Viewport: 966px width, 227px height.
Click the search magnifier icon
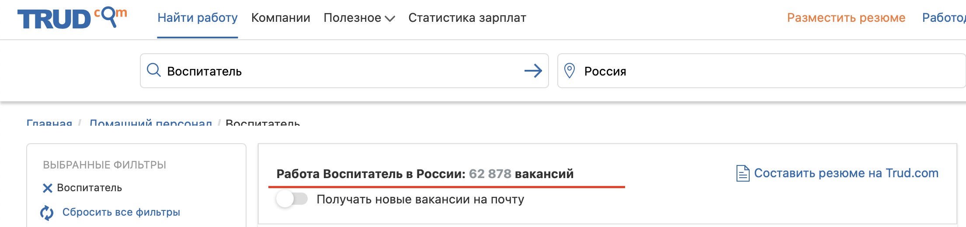(x=153, y=70)
